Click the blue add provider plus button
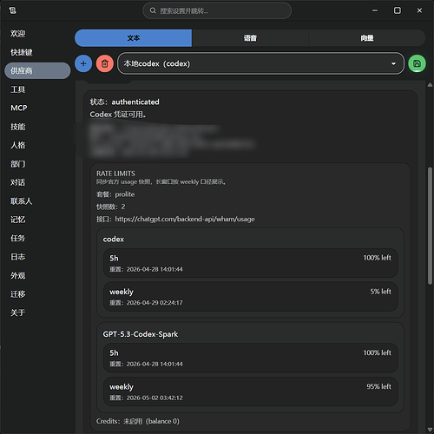Screen dimensions: 434x434 click(83, 63)
